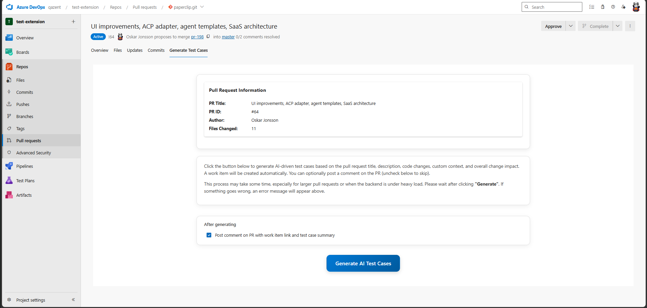This screenshot has height=308, width=647.
Task: Uncheck posting a comment on the PR
Action: click(209, 235)
